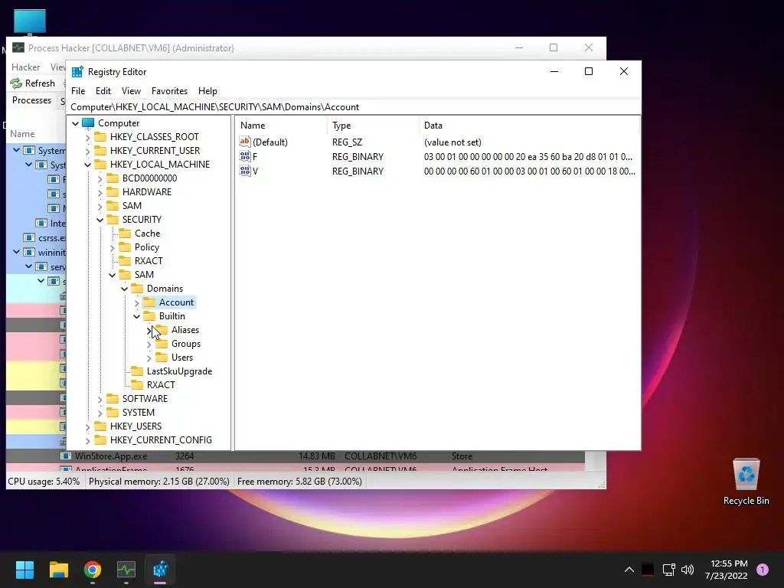Select the Computer root node icon
The width and height of the screenshot is (784, 588).
pos(89,123)
